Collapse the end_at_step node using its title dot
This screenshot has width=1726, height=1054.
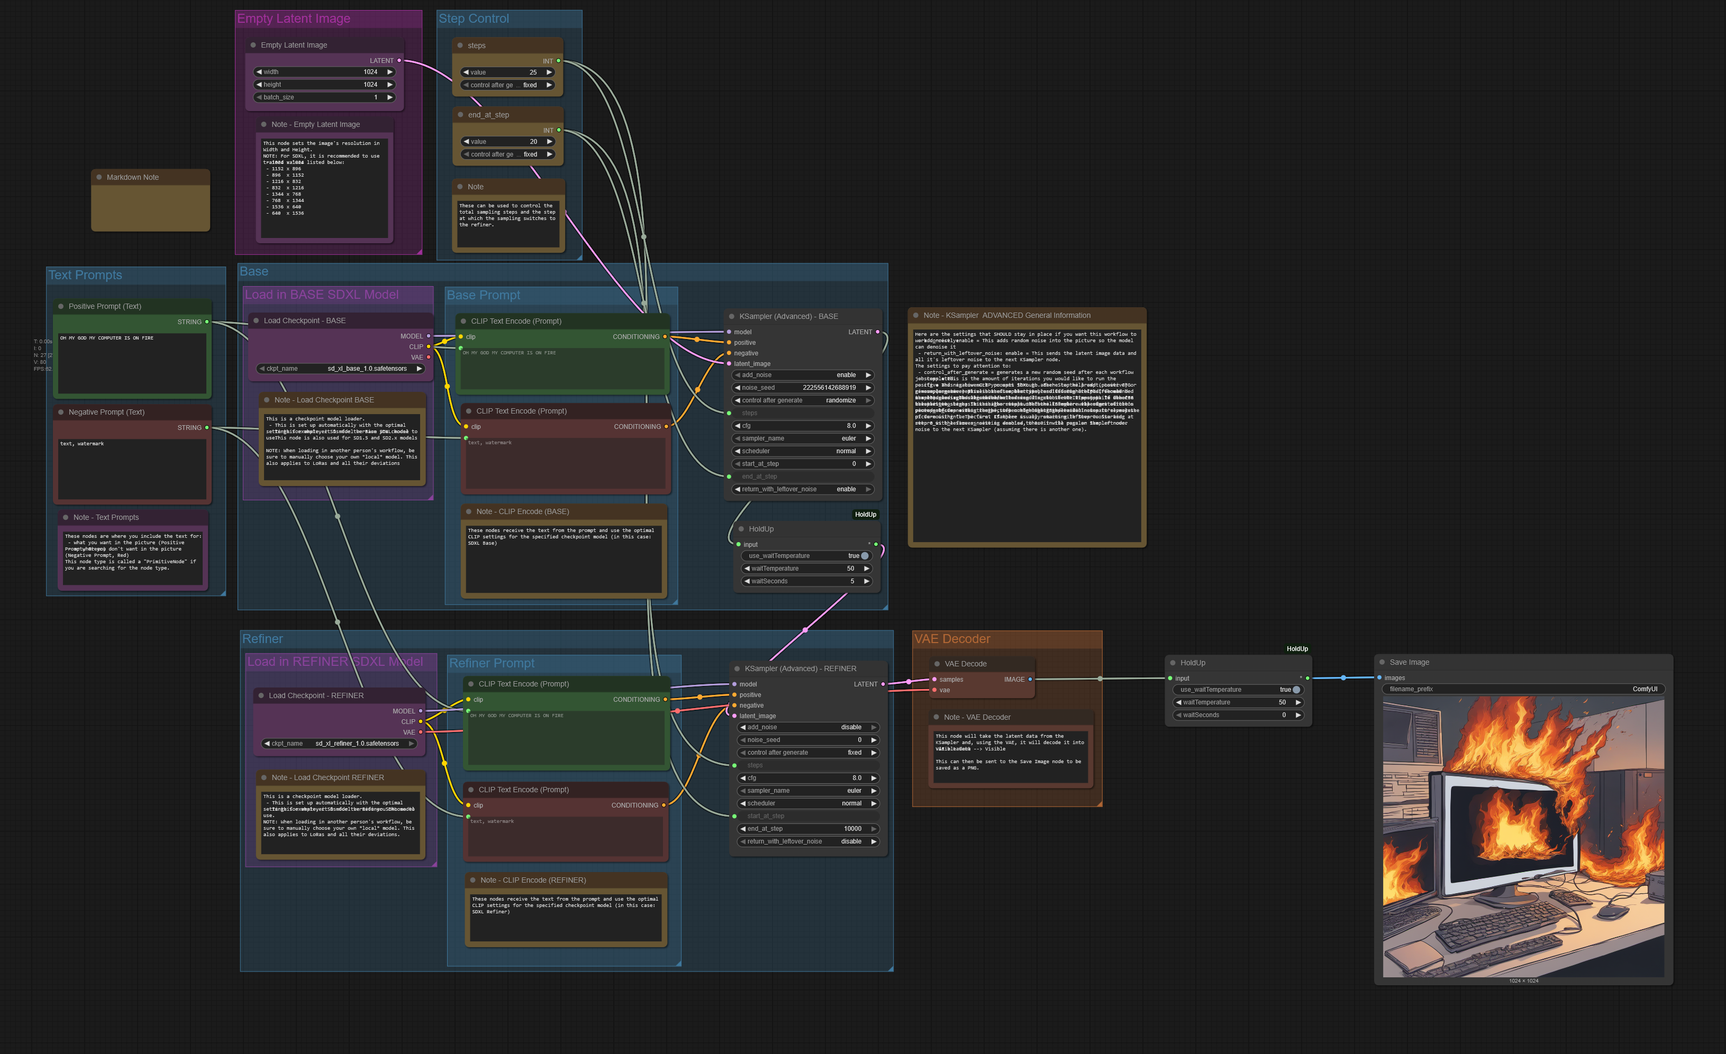(x=460, y=115)
